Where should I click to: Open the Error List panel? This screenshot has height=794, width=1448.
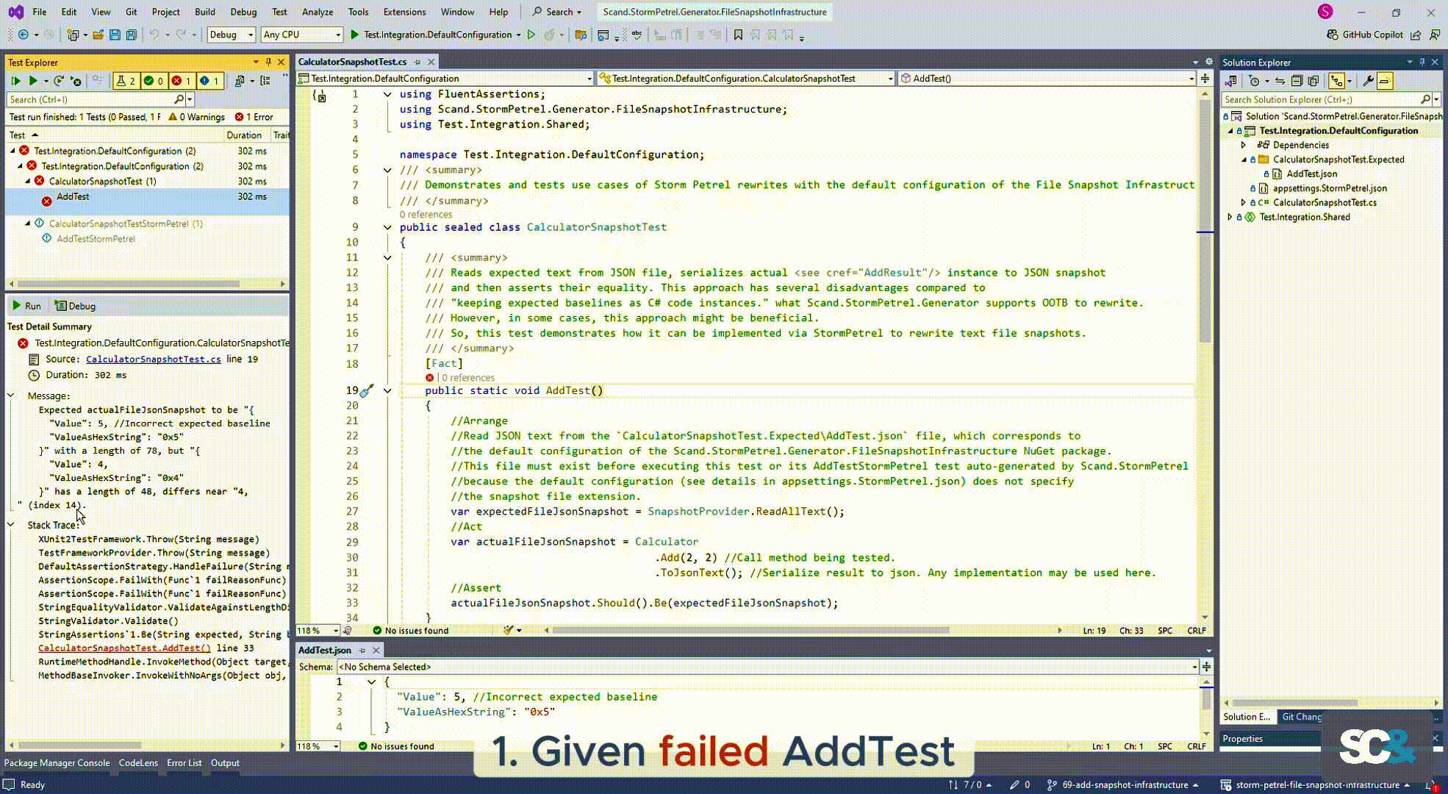(184, 762)
